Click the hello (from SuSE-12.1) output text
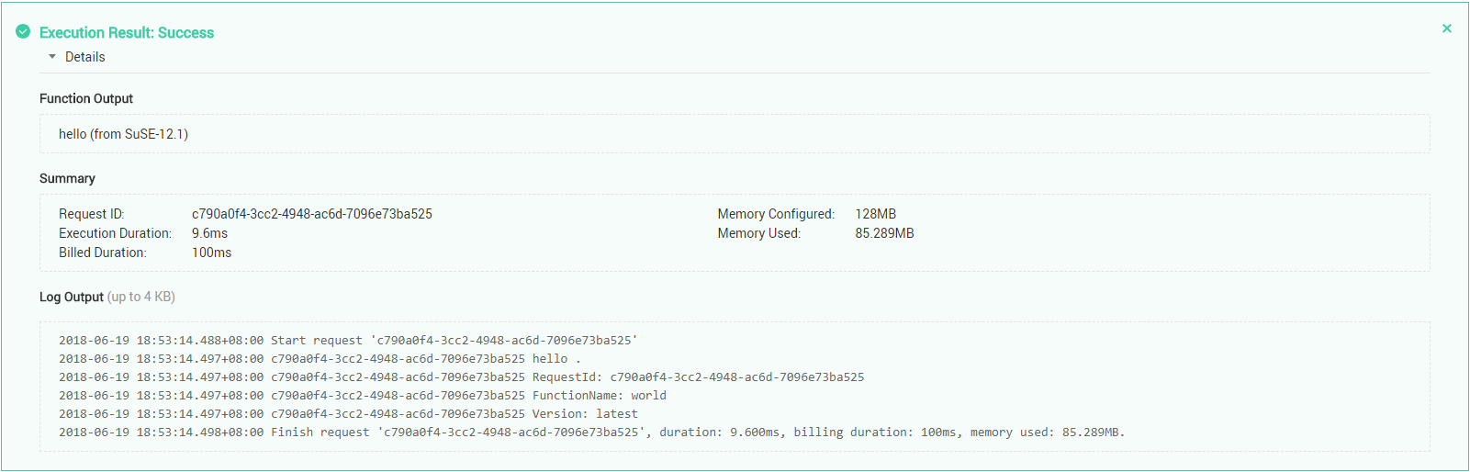This screenshot has width=1470, height=472. [x=123, y=134]
